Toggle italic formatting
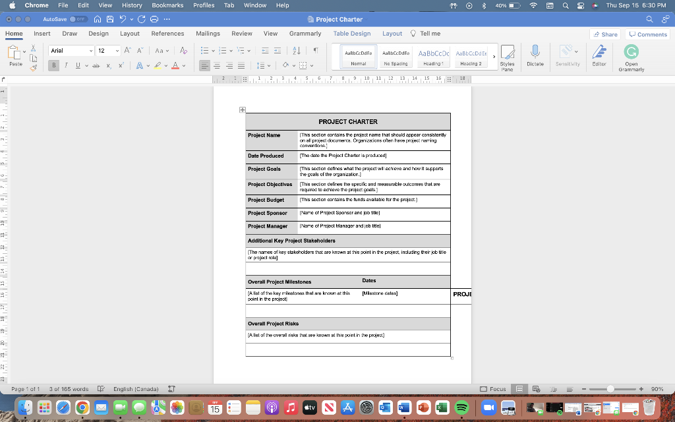 pos(66,65)
